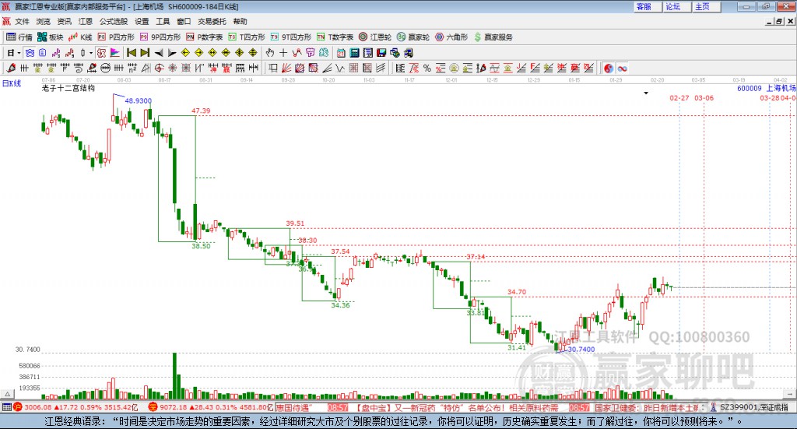Viewport: 797px width, 429px height.
Task: Switch to the K线 candlestick chart
Action: point(80,37)
